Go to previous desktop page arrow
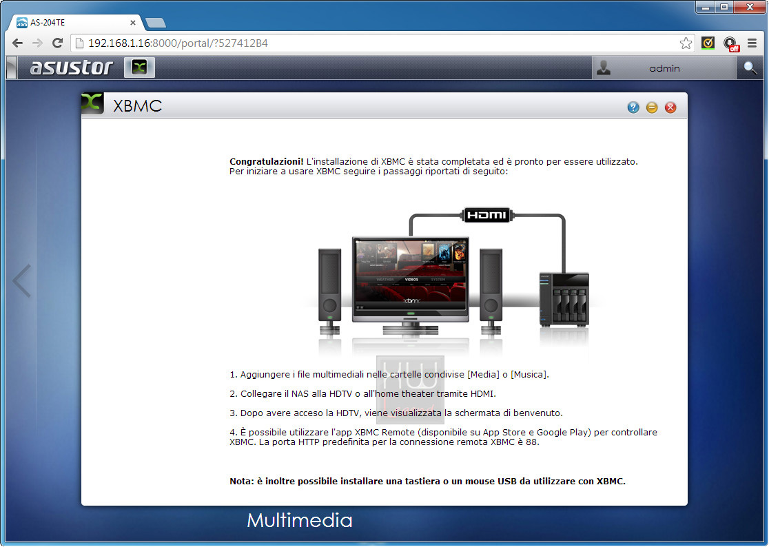 point(21,281)
